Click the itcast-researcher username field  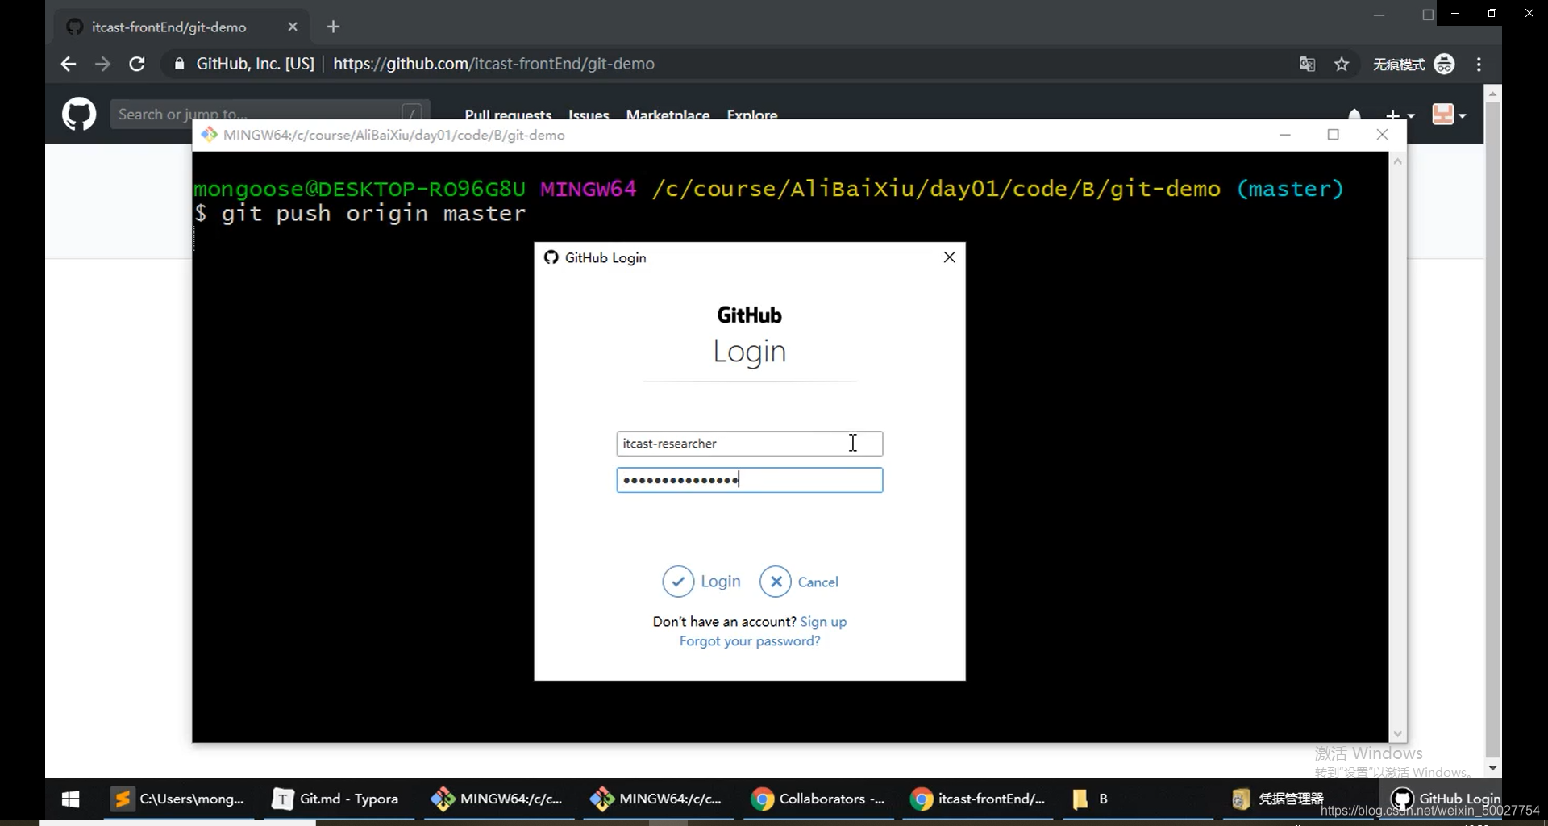click(749, 443)
